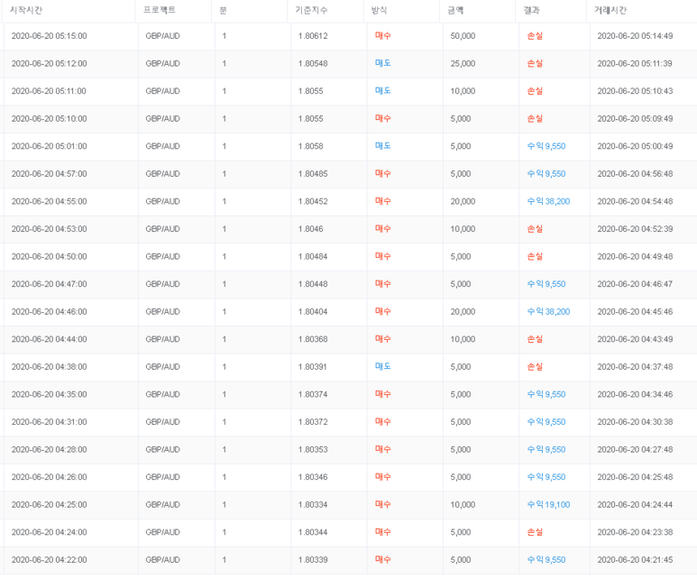Click the 기준지수 column header

pyautogui.click(x=311, y=10)
